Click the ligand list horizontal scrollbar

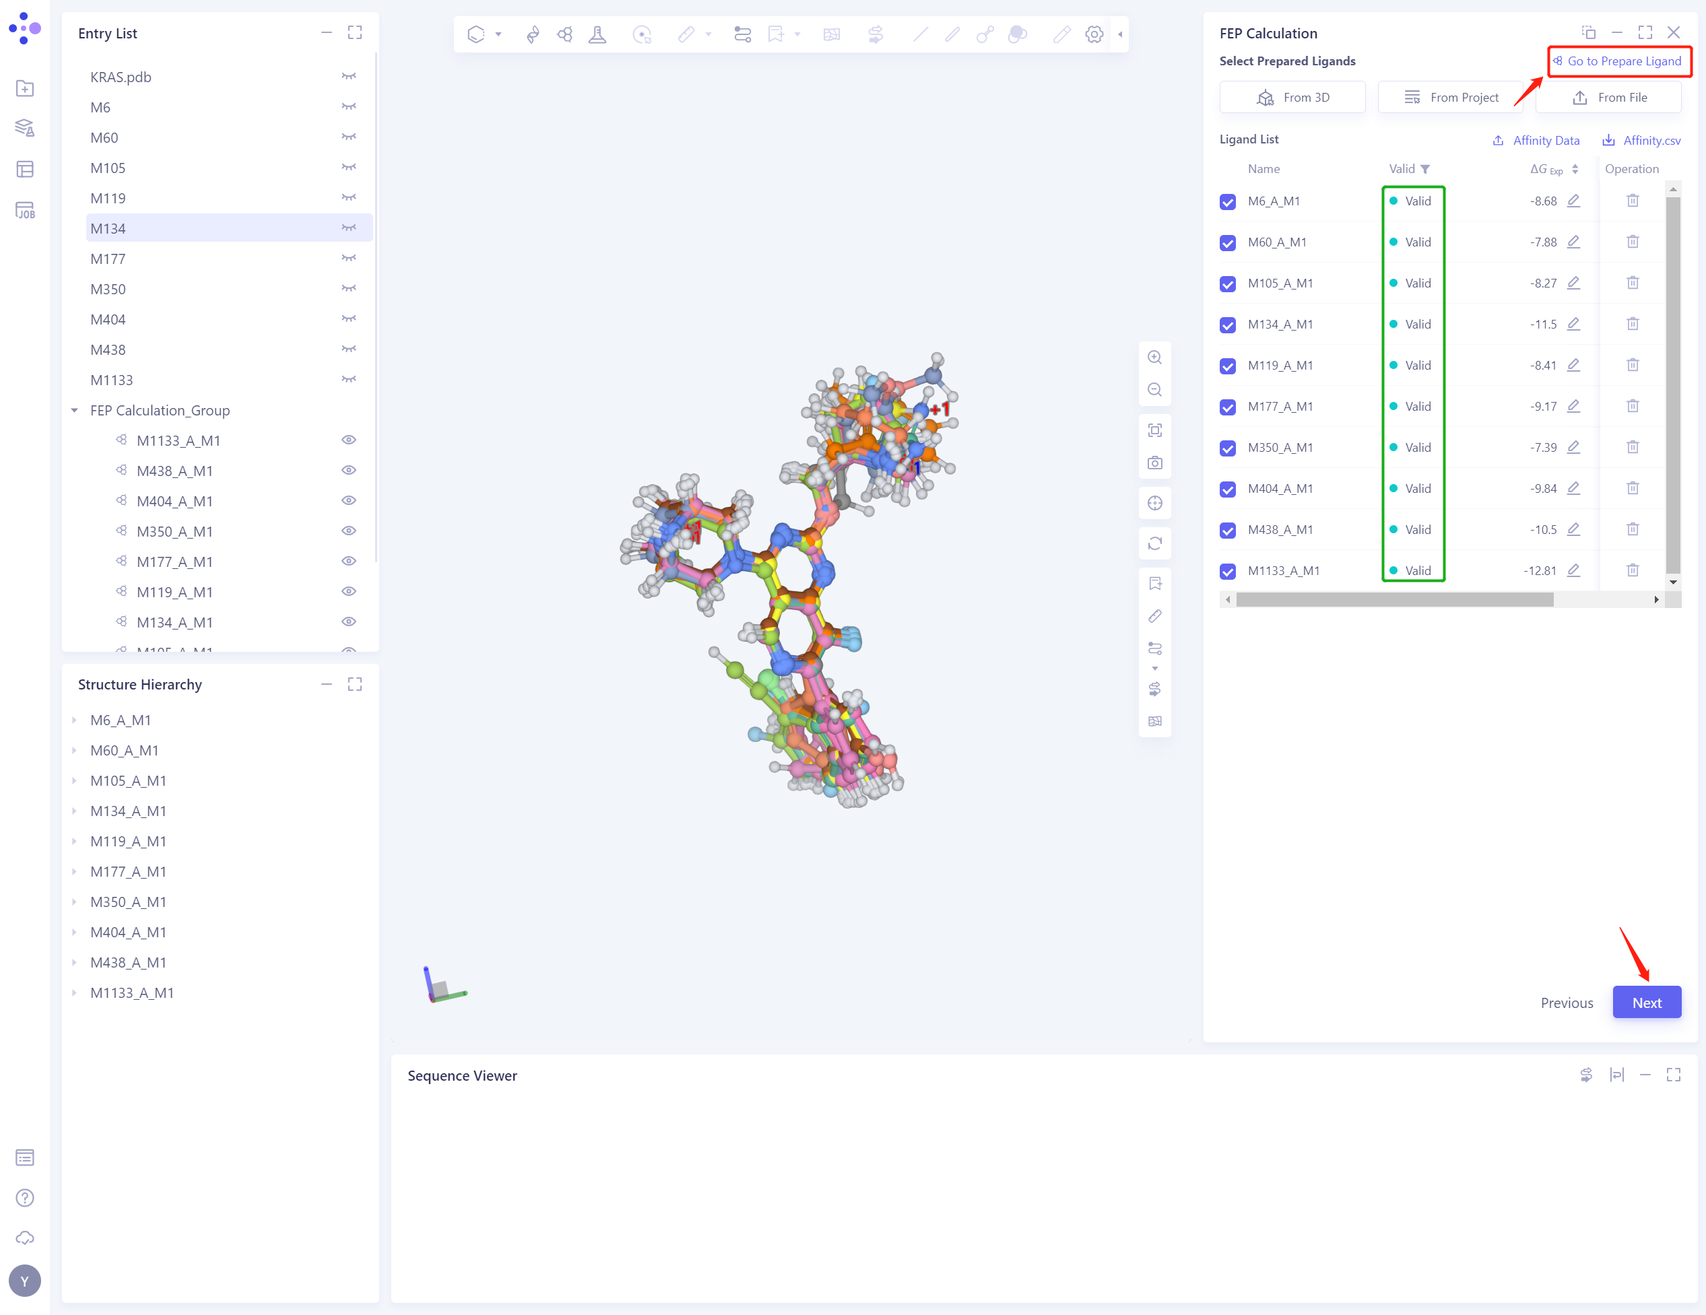[x=1394, y=600]
